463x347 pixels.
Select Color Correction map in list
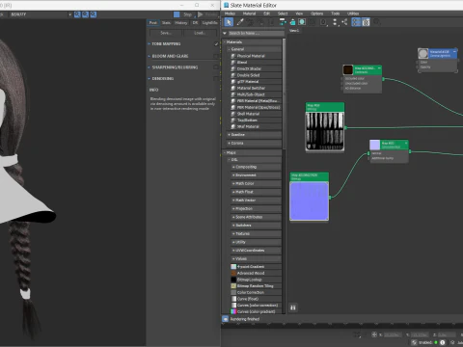(x=256, y=292)
